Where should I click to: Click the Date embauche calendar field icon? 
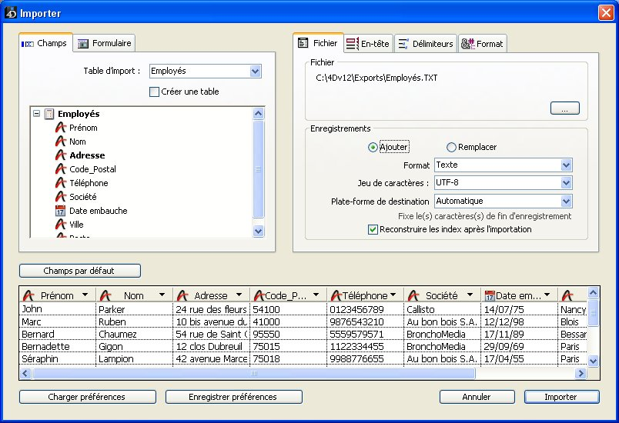61,211
